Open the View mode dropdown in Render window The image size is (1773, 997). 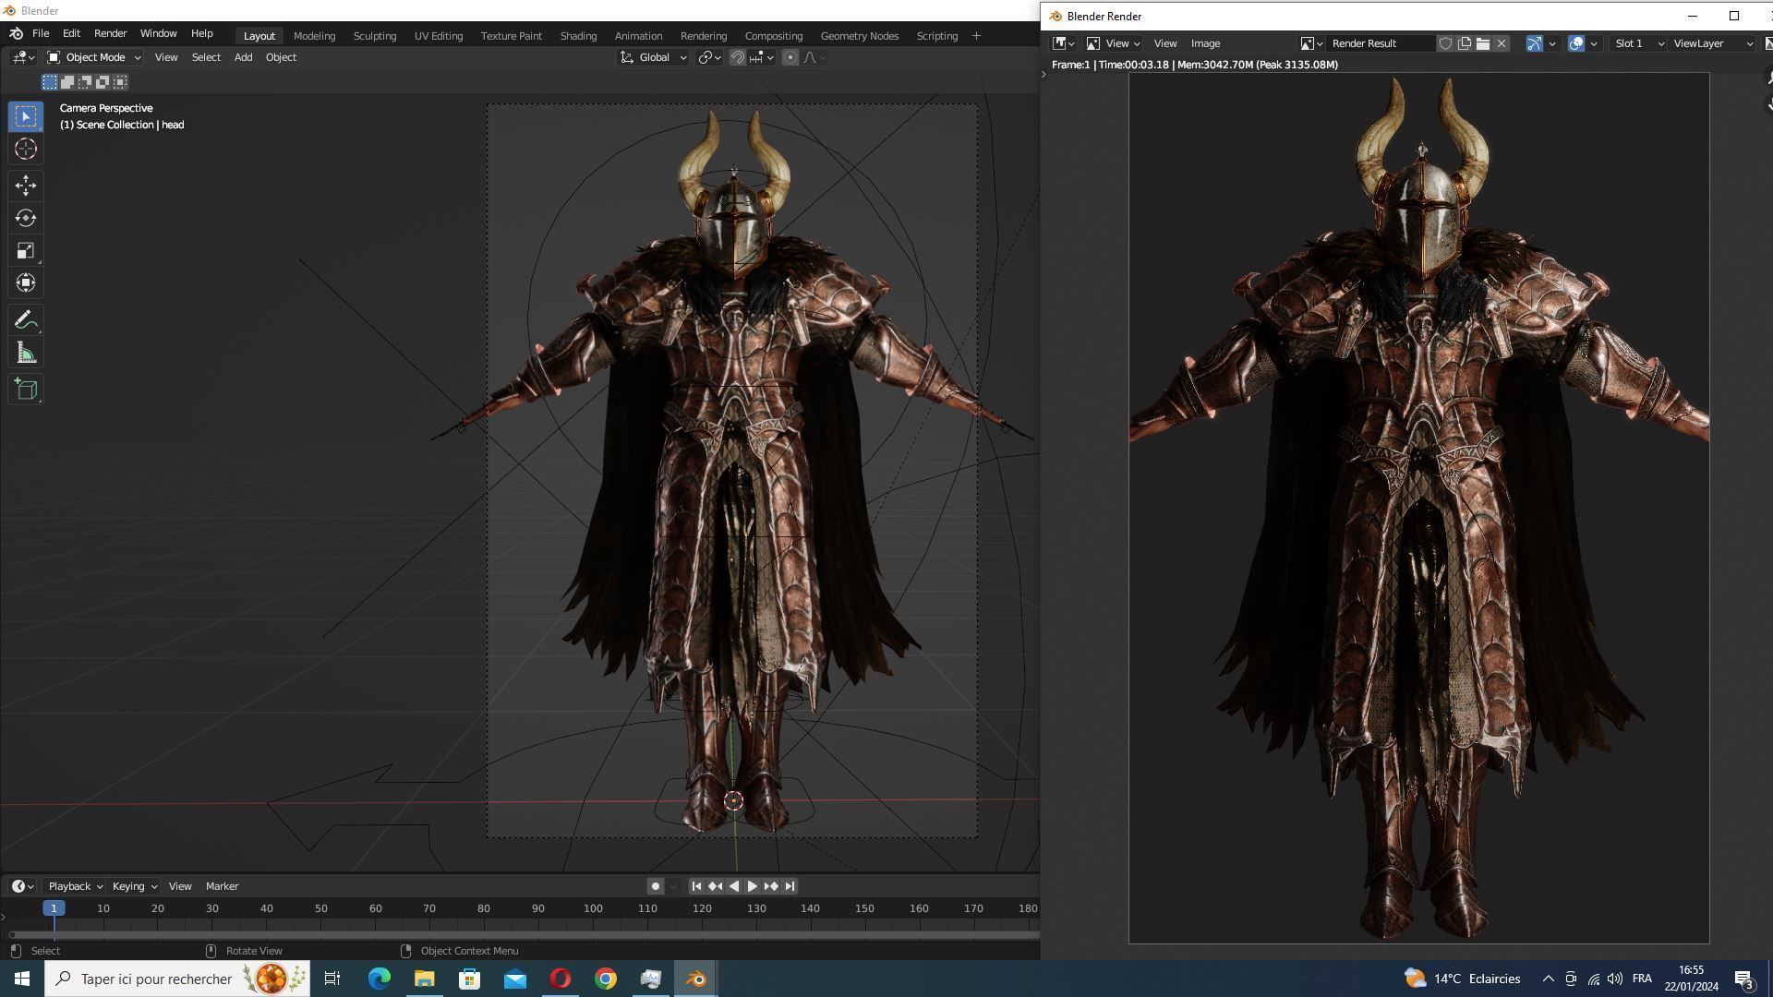[x=1114, y=43]
